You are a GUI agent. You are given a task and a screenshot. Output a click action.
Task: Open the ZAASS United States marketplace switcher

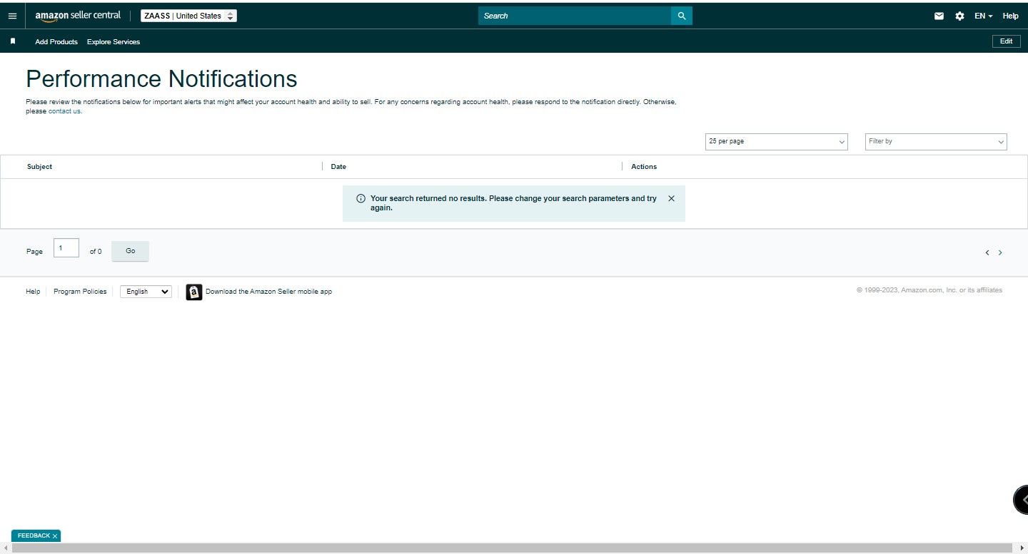point(188,16)
